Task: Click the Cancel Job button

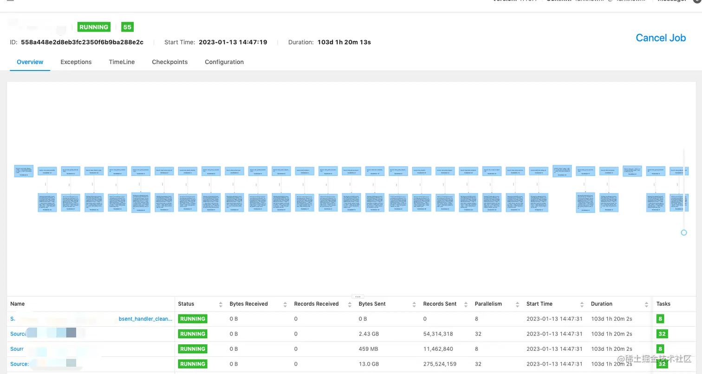Action: coord(660,38)
